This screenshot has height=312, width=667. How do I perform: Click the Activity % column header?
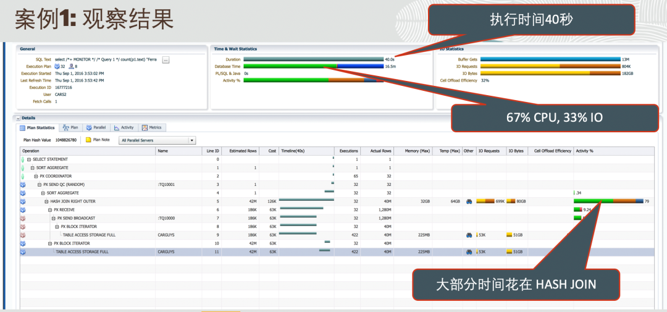click(584, 151)
